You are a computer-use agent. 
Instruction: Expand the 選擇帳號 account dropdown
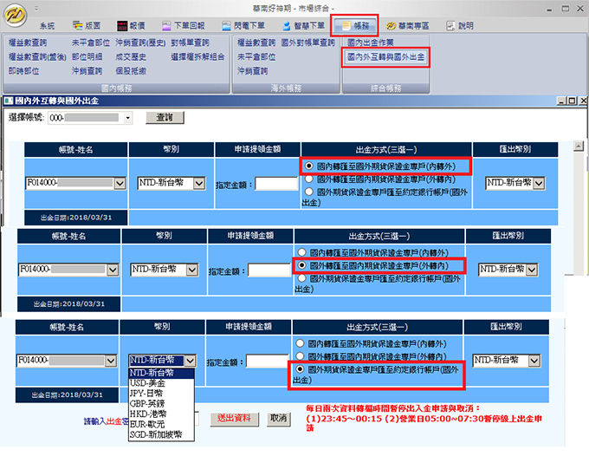tap(127, 118)
